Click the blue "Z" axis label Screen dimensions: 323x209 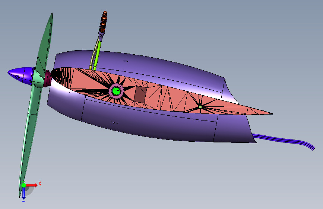tap(23, 200)
